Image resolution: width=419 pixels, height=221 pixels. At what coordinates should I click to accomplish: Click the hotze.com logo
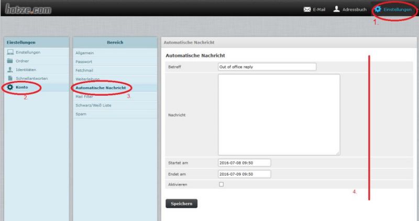(27, 9)
